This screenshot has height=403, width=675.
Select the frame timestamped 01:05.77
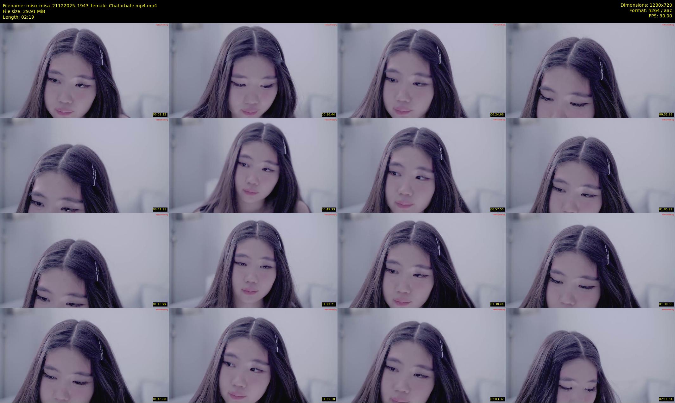pos(590,165)
